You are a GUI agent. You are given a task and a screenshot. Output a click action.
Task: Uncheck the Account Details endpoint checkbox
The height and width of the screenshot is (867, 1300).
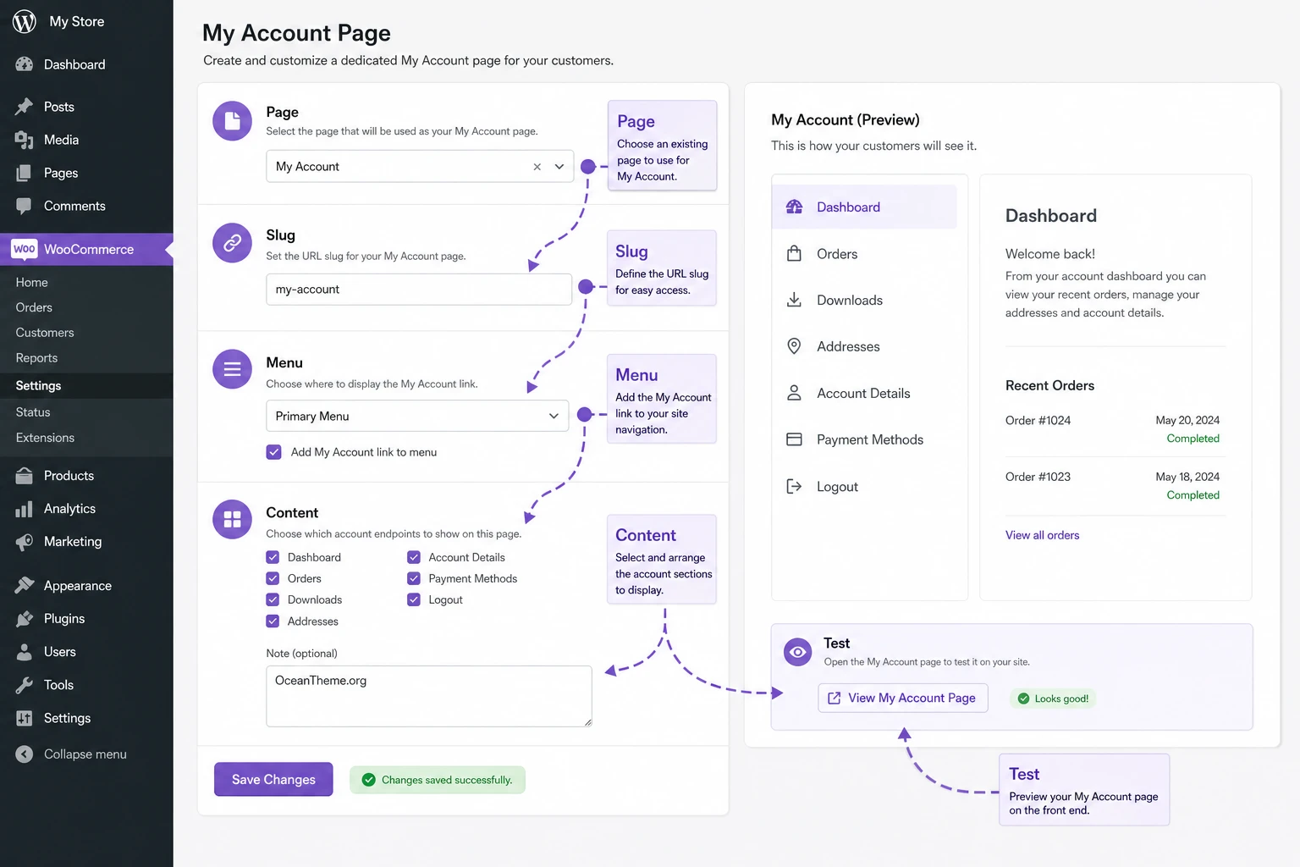pyautogui.click(x=414, y=557)
